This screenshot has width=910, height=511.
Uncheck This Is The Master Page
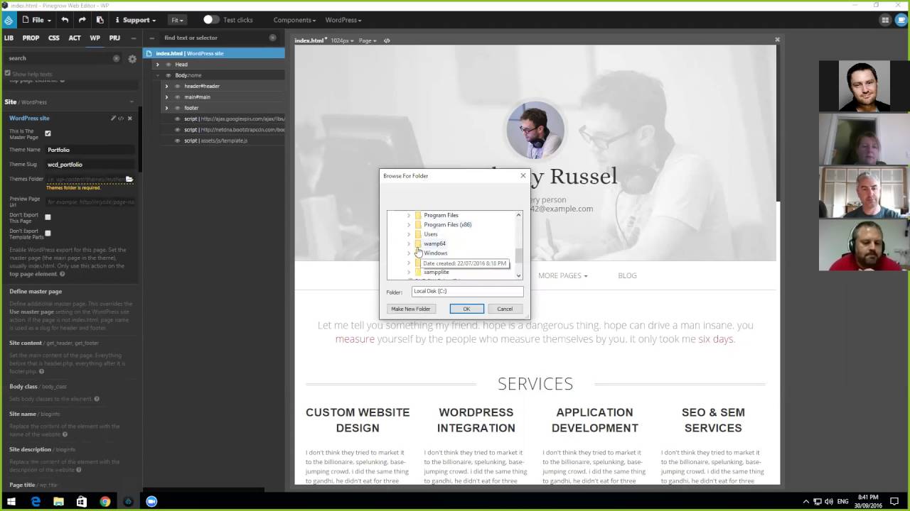point(48,133)
